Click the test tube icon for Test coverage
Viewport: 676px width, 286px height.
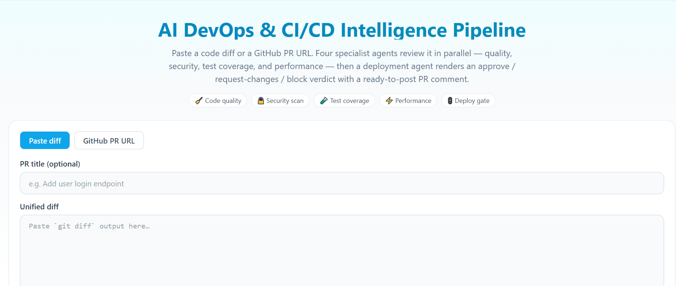click(x=324, y=101)
